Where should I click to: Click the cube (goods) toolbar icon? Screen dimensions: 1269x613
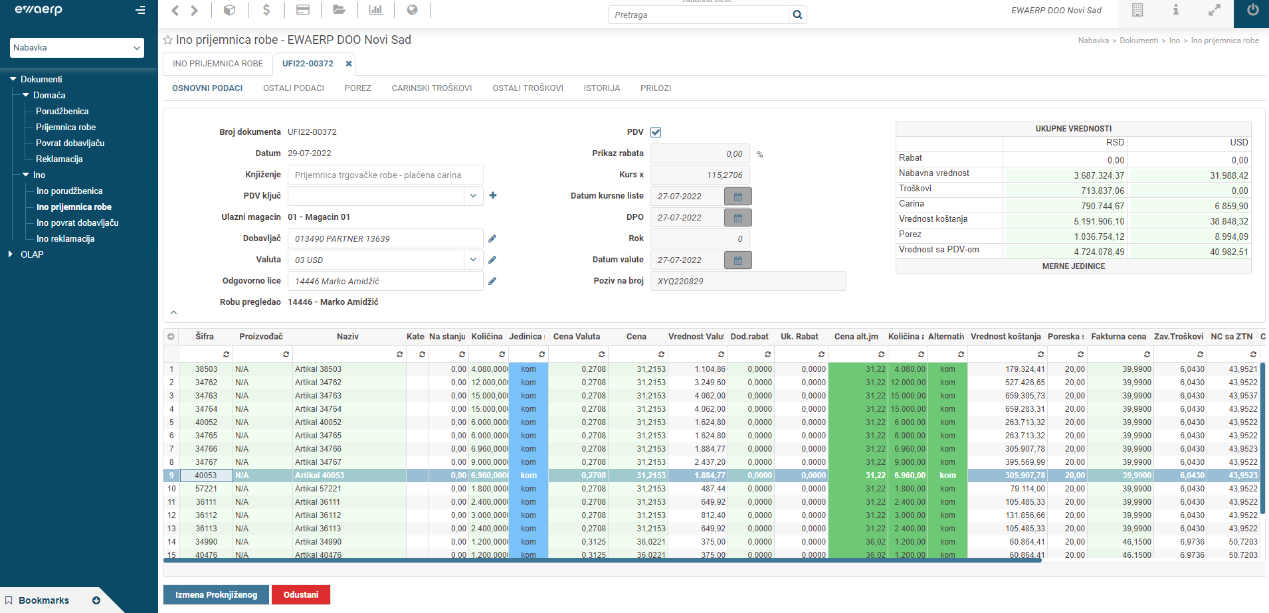[229, 10]
